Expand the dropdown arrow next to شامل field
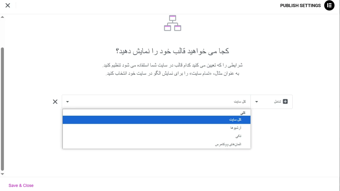The width and height of the screenshot is (340, 191). (256, 102)
